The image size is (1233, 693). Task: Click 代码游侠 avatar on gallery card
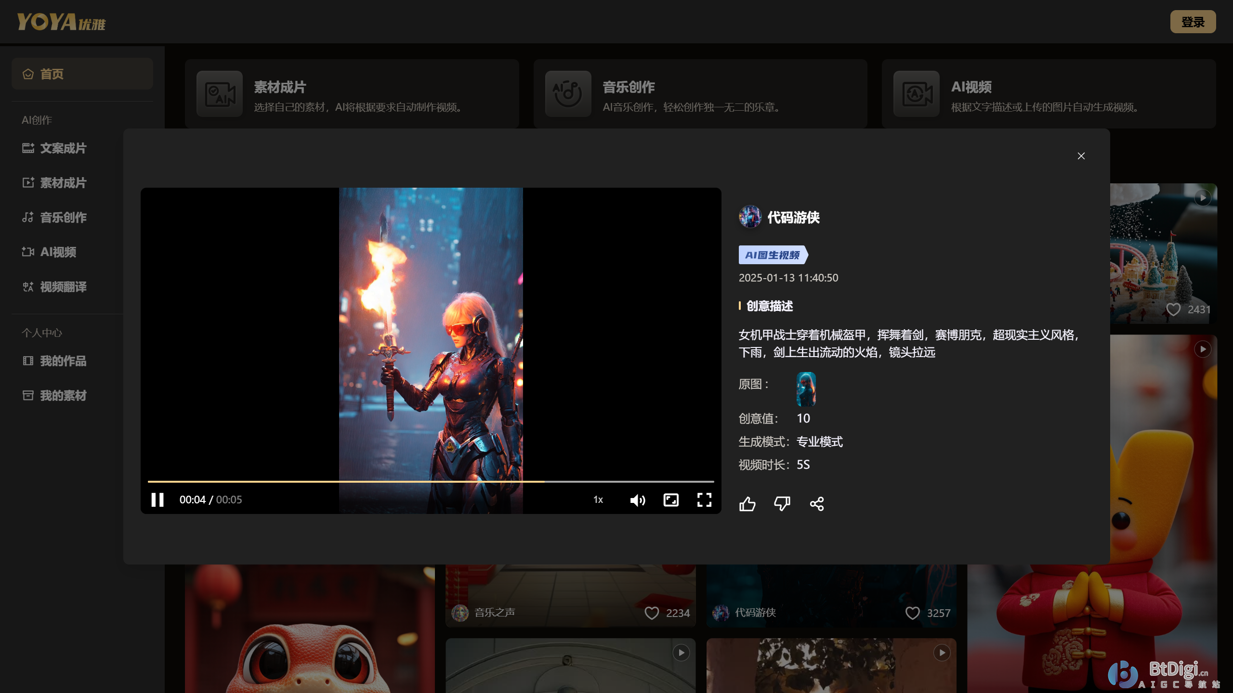[721, 613]
